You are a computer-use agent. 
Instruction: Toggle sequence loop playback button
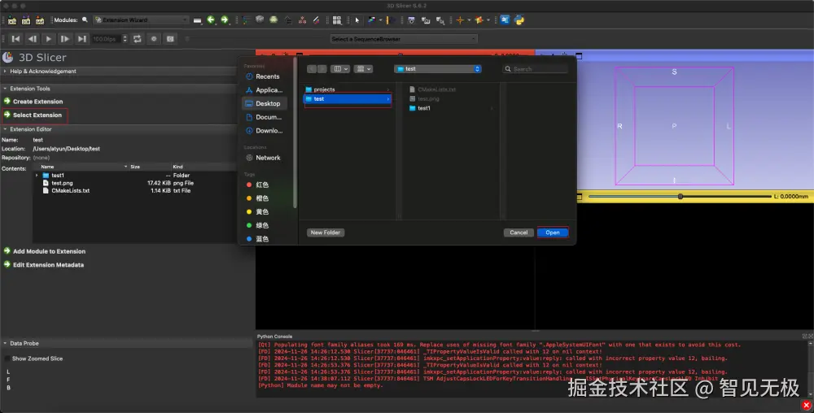(x=137, y=38)
